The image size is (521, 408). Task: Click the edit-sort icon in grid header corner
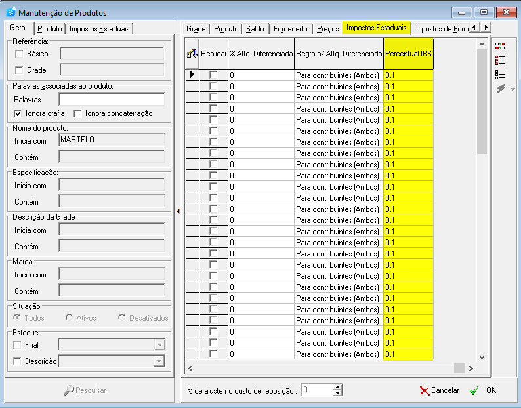click(192, 54)
